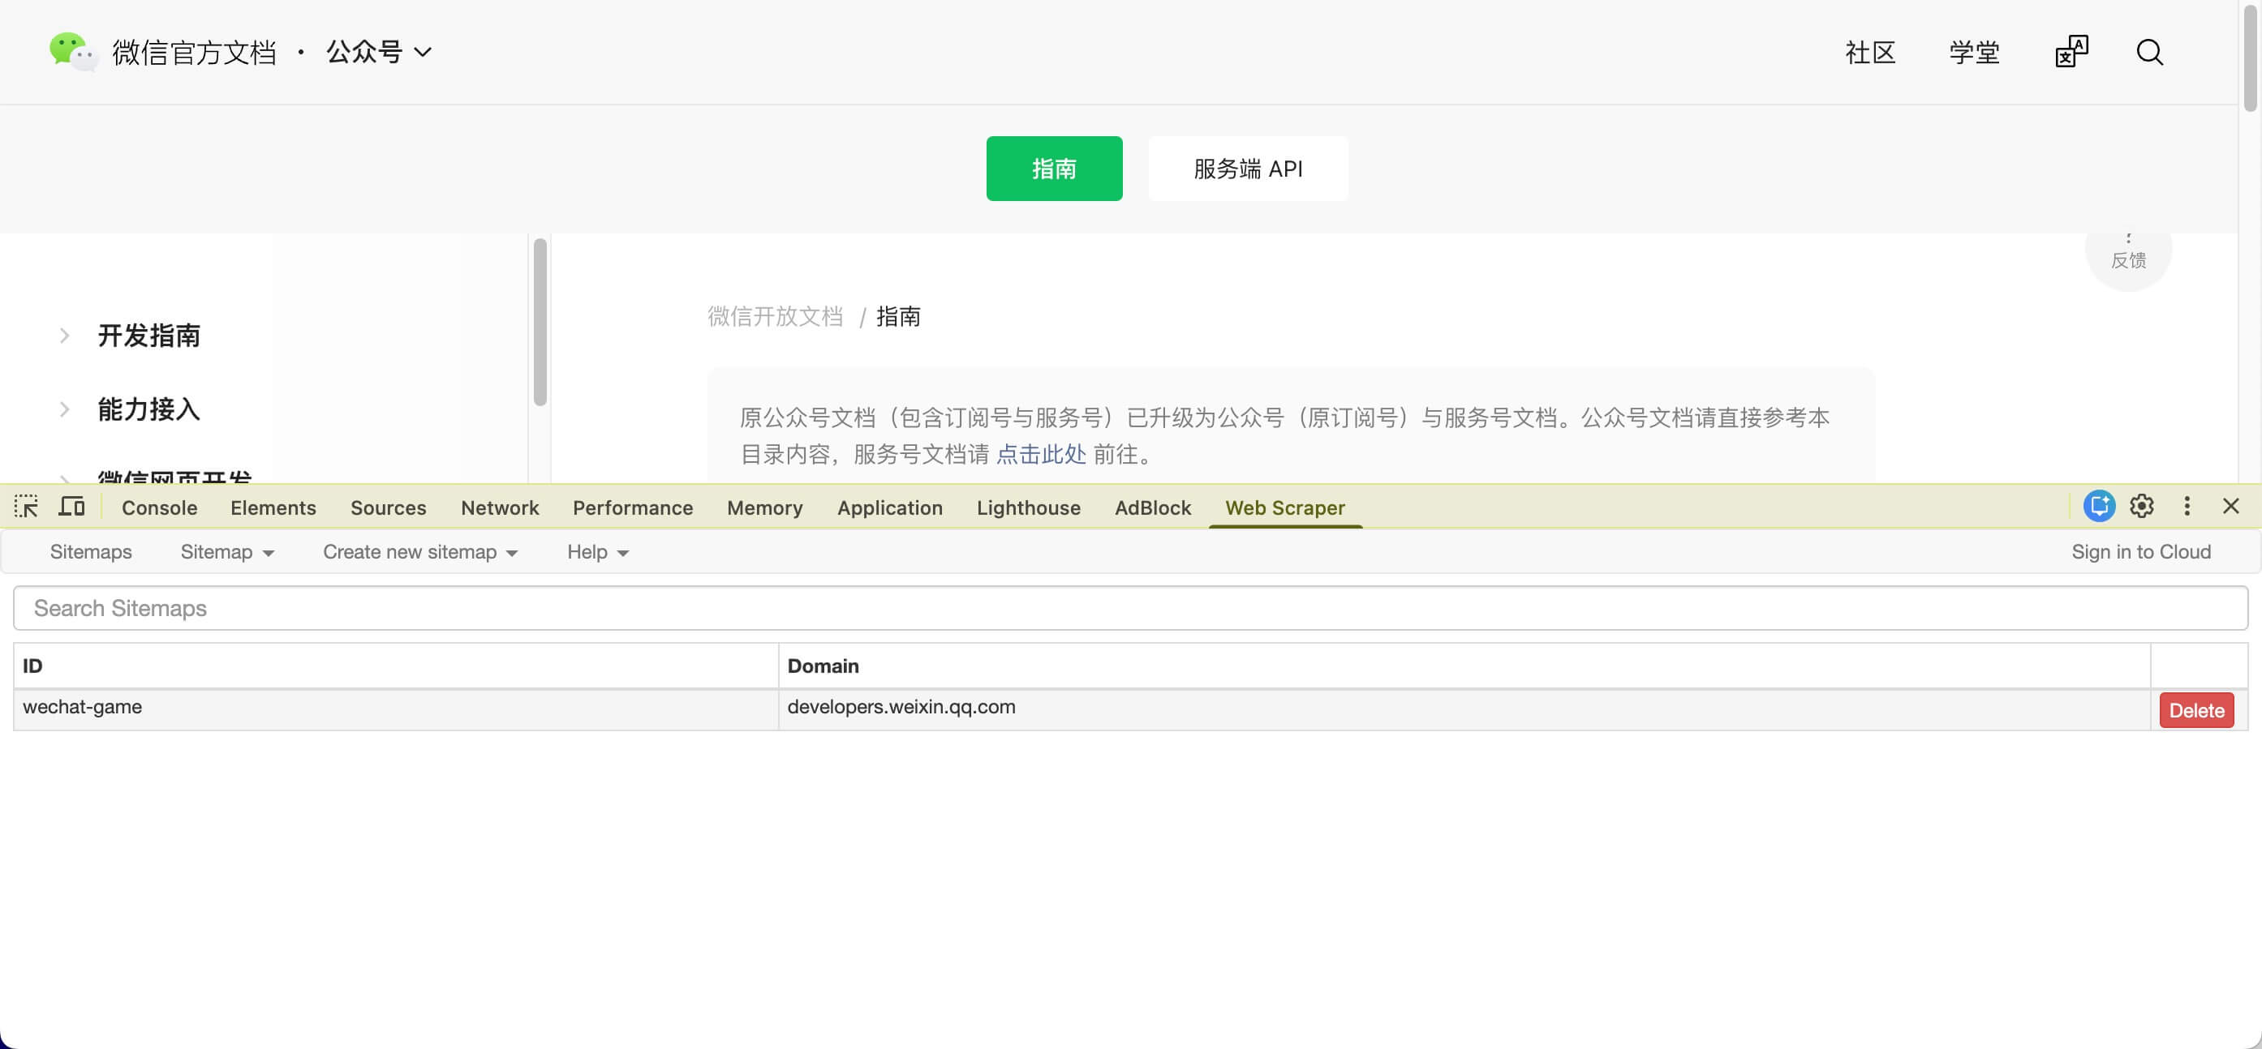The height and width of the screenshot is (1049, 2262).
Task: Click the translate language icon in header
Action: coord(2071,52)
